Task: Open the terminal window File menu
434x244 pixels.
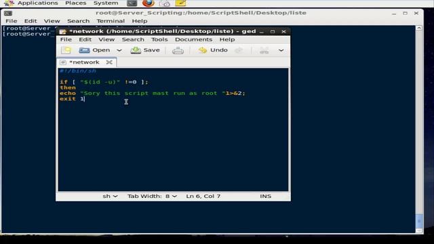Action: point(12,21)
